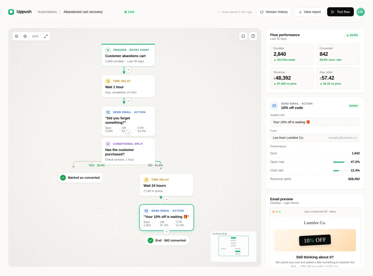Image resolution: width=373 pixels, height=276 pixels.
Task: Click the 24.5% growth badge
Action: tap(352, 35)
